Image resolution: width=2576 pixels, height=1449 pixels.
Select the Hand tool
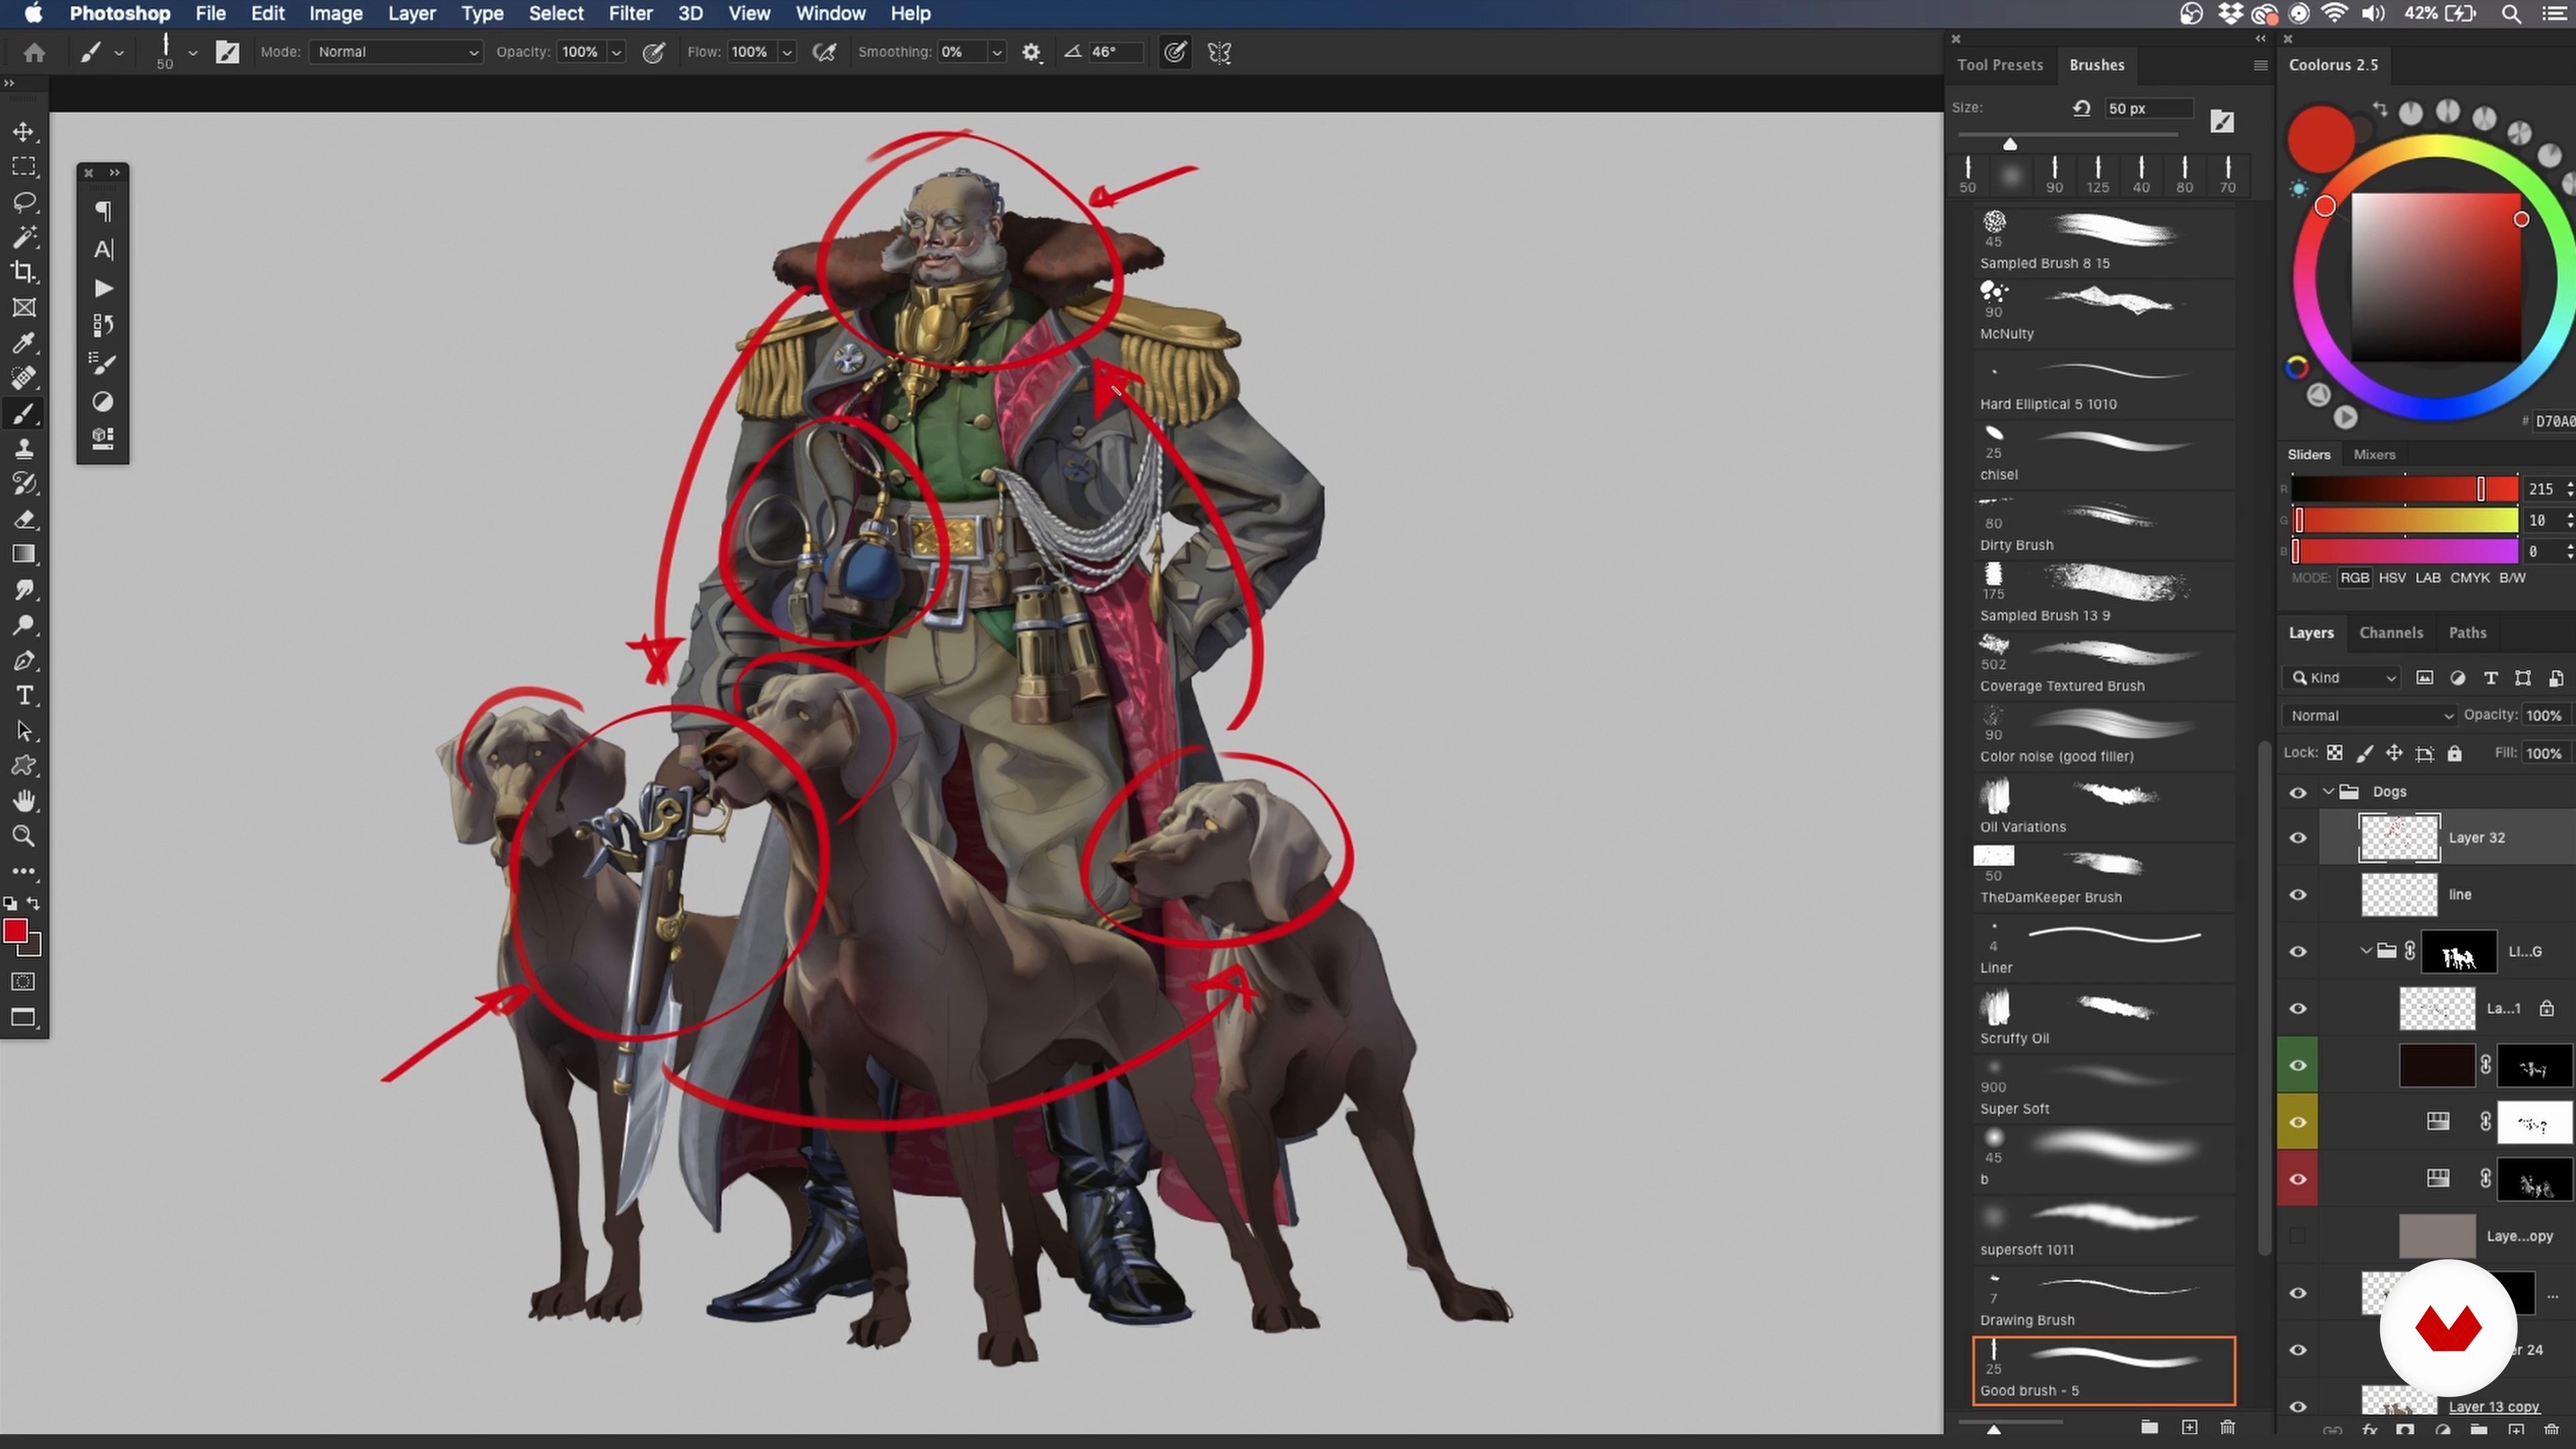click(x=24, y=801)
